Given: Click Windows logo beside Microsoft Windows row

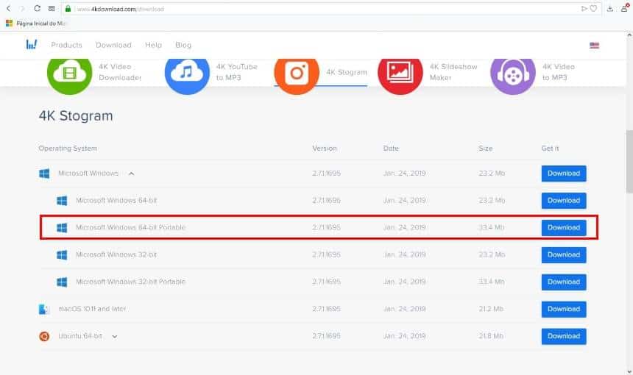Looking at the screenshot, I should (44, 174).
